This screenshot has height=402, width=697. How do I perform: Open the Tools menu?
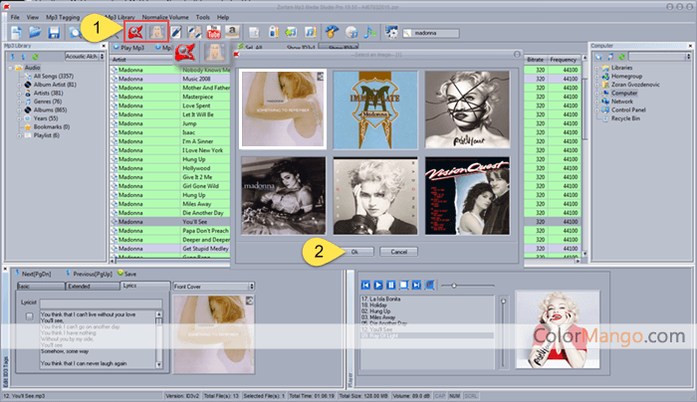203,17
